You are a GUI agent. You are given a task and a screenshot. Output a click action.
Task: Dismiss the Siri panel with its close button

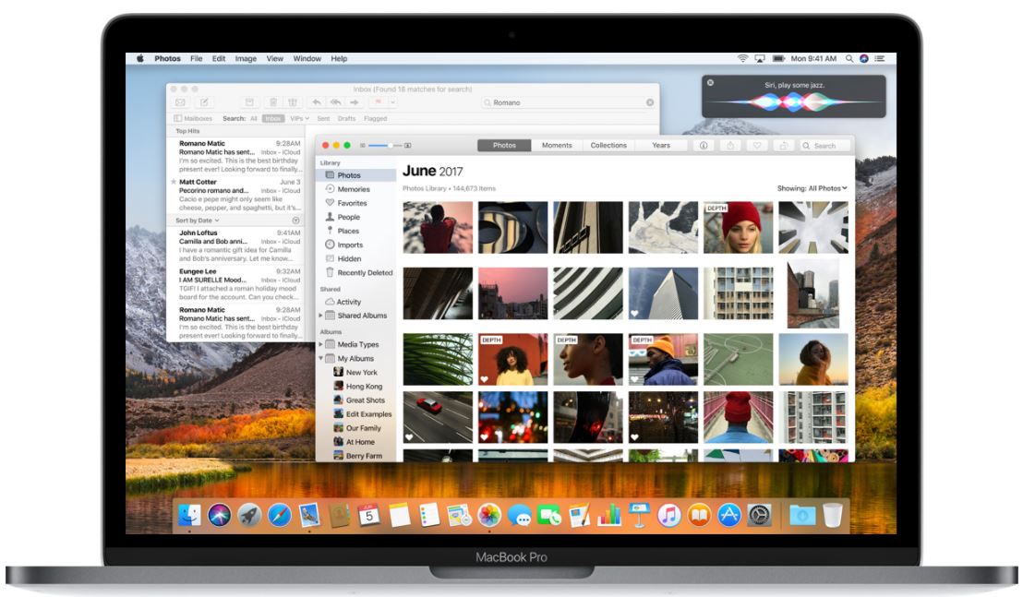[x=711, y=83]
